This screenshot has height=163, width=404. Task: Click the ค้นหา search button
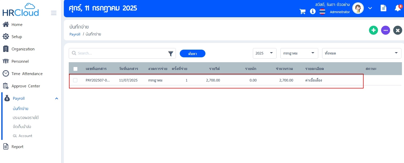(192, 53)
